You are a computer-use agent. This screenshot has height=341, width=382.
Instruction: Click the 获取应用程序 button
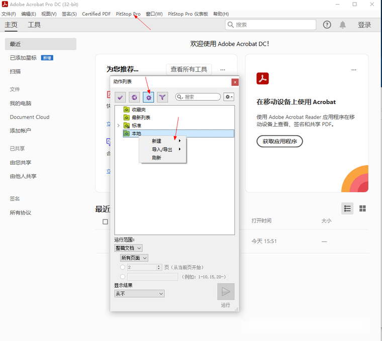coord(279,142)
